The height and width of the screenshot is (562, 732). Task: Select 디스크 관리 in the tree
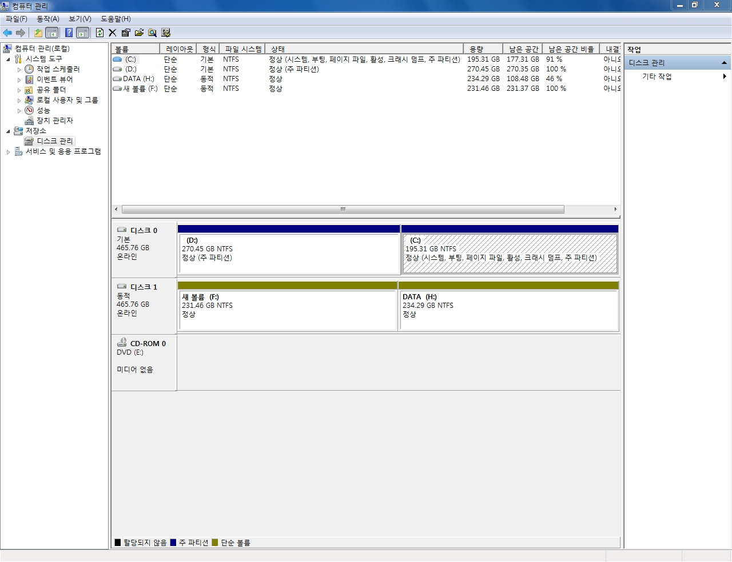click(x=55, y=141)
